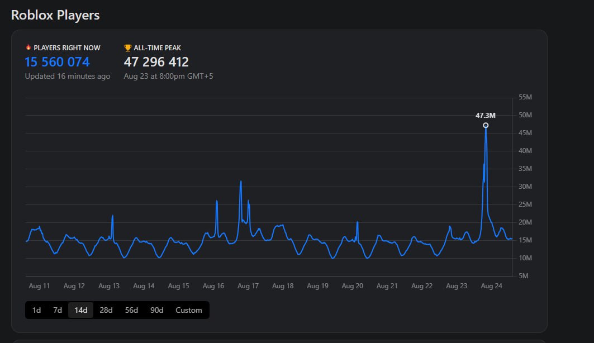
Task: Click the Aug 21 x-axis label
Action: click(387, 286)
